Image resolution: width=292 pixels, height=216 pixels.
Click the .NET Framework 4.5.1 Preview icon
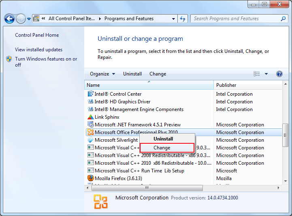[91, 124]
